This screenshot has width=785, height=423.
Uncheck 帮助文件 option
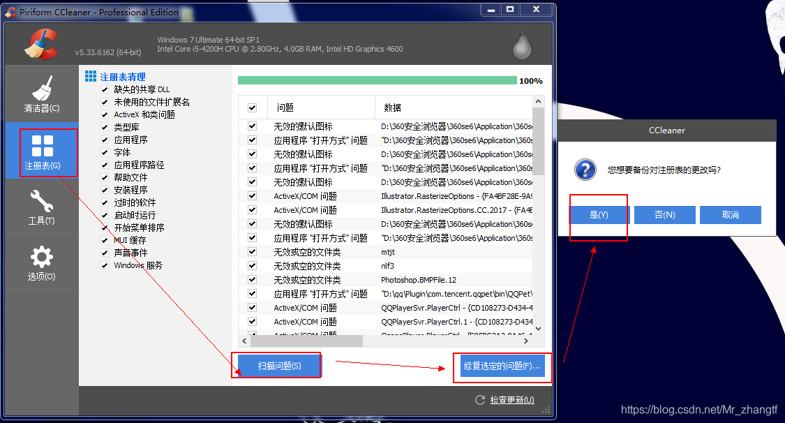pos(105,177)
